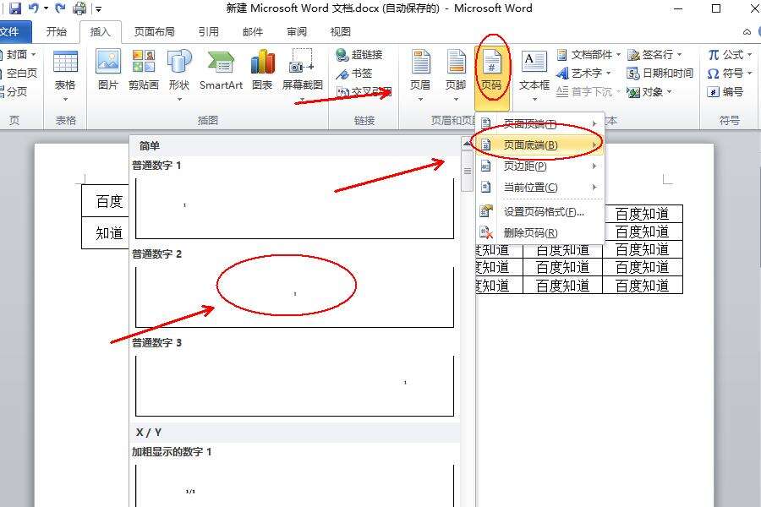Expand the 页面顶端 submenu
761x507 pixels.
(539, 123)
